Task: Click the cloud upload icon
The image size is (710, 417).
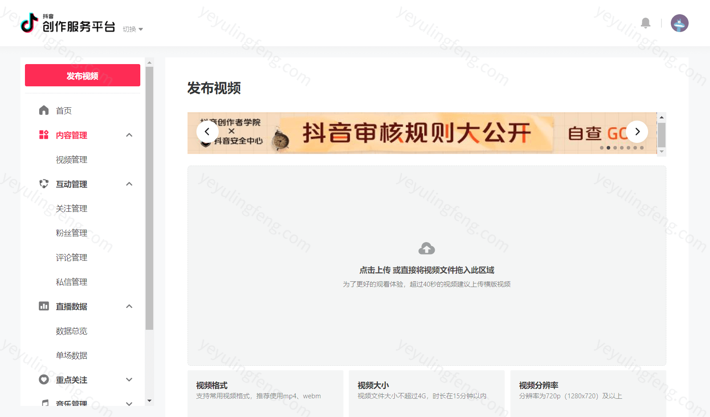Action: (x=427, y=248)
